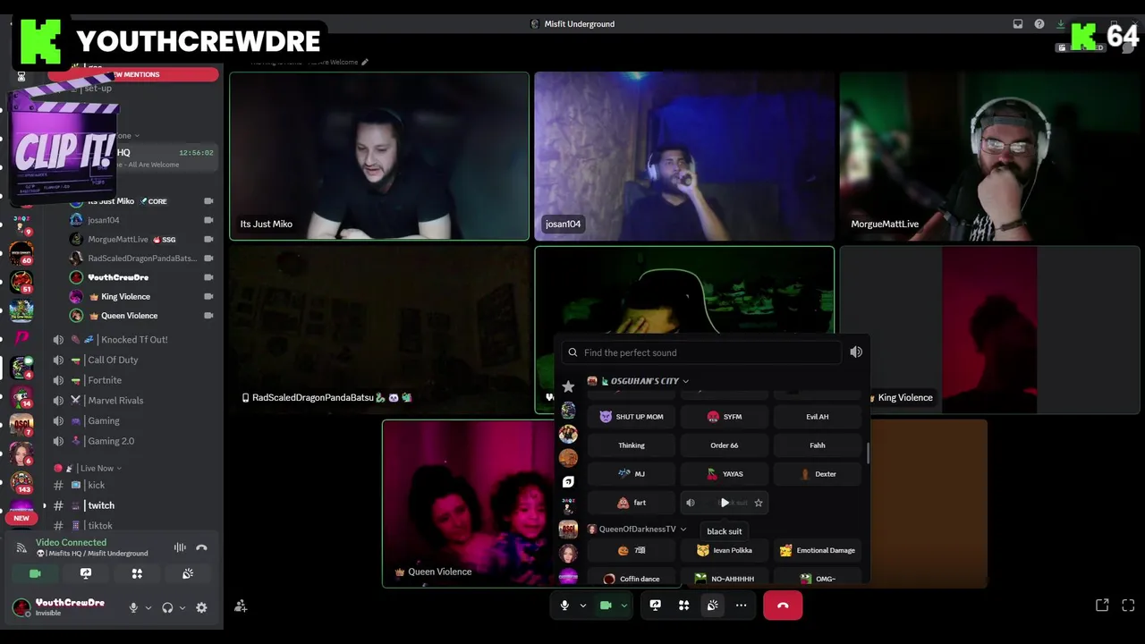Open soundboard from voice panel

(x=188, y=573)
